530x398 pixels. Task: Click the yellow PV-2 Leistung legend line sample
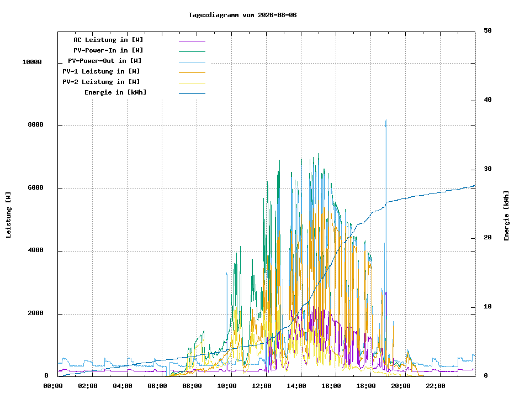192,83
